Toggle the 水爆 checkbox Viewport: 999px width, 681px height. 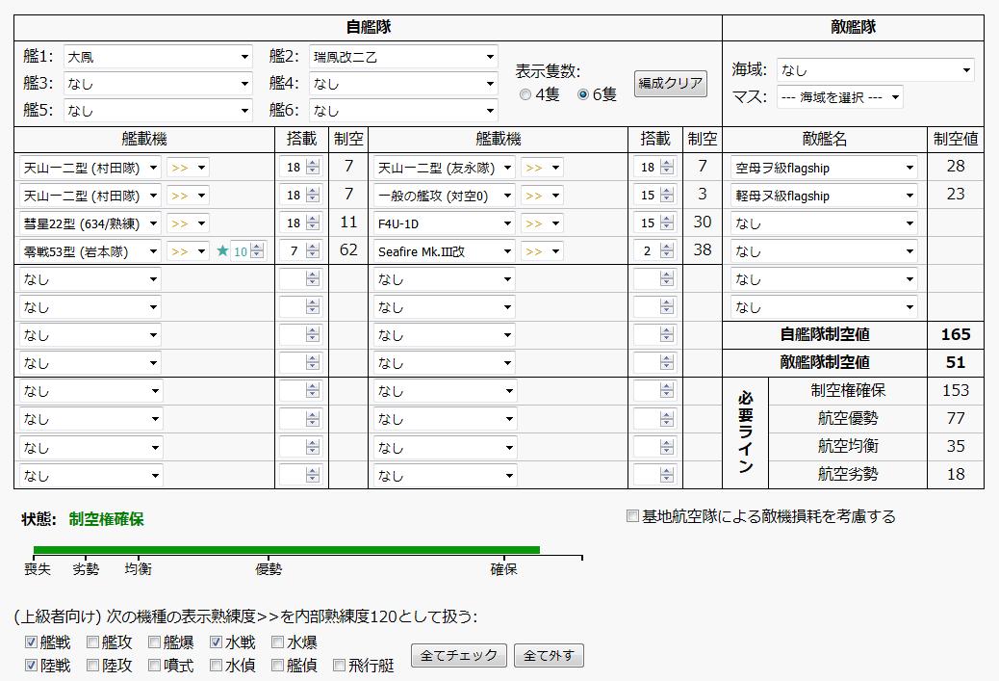tap(278, 642)
